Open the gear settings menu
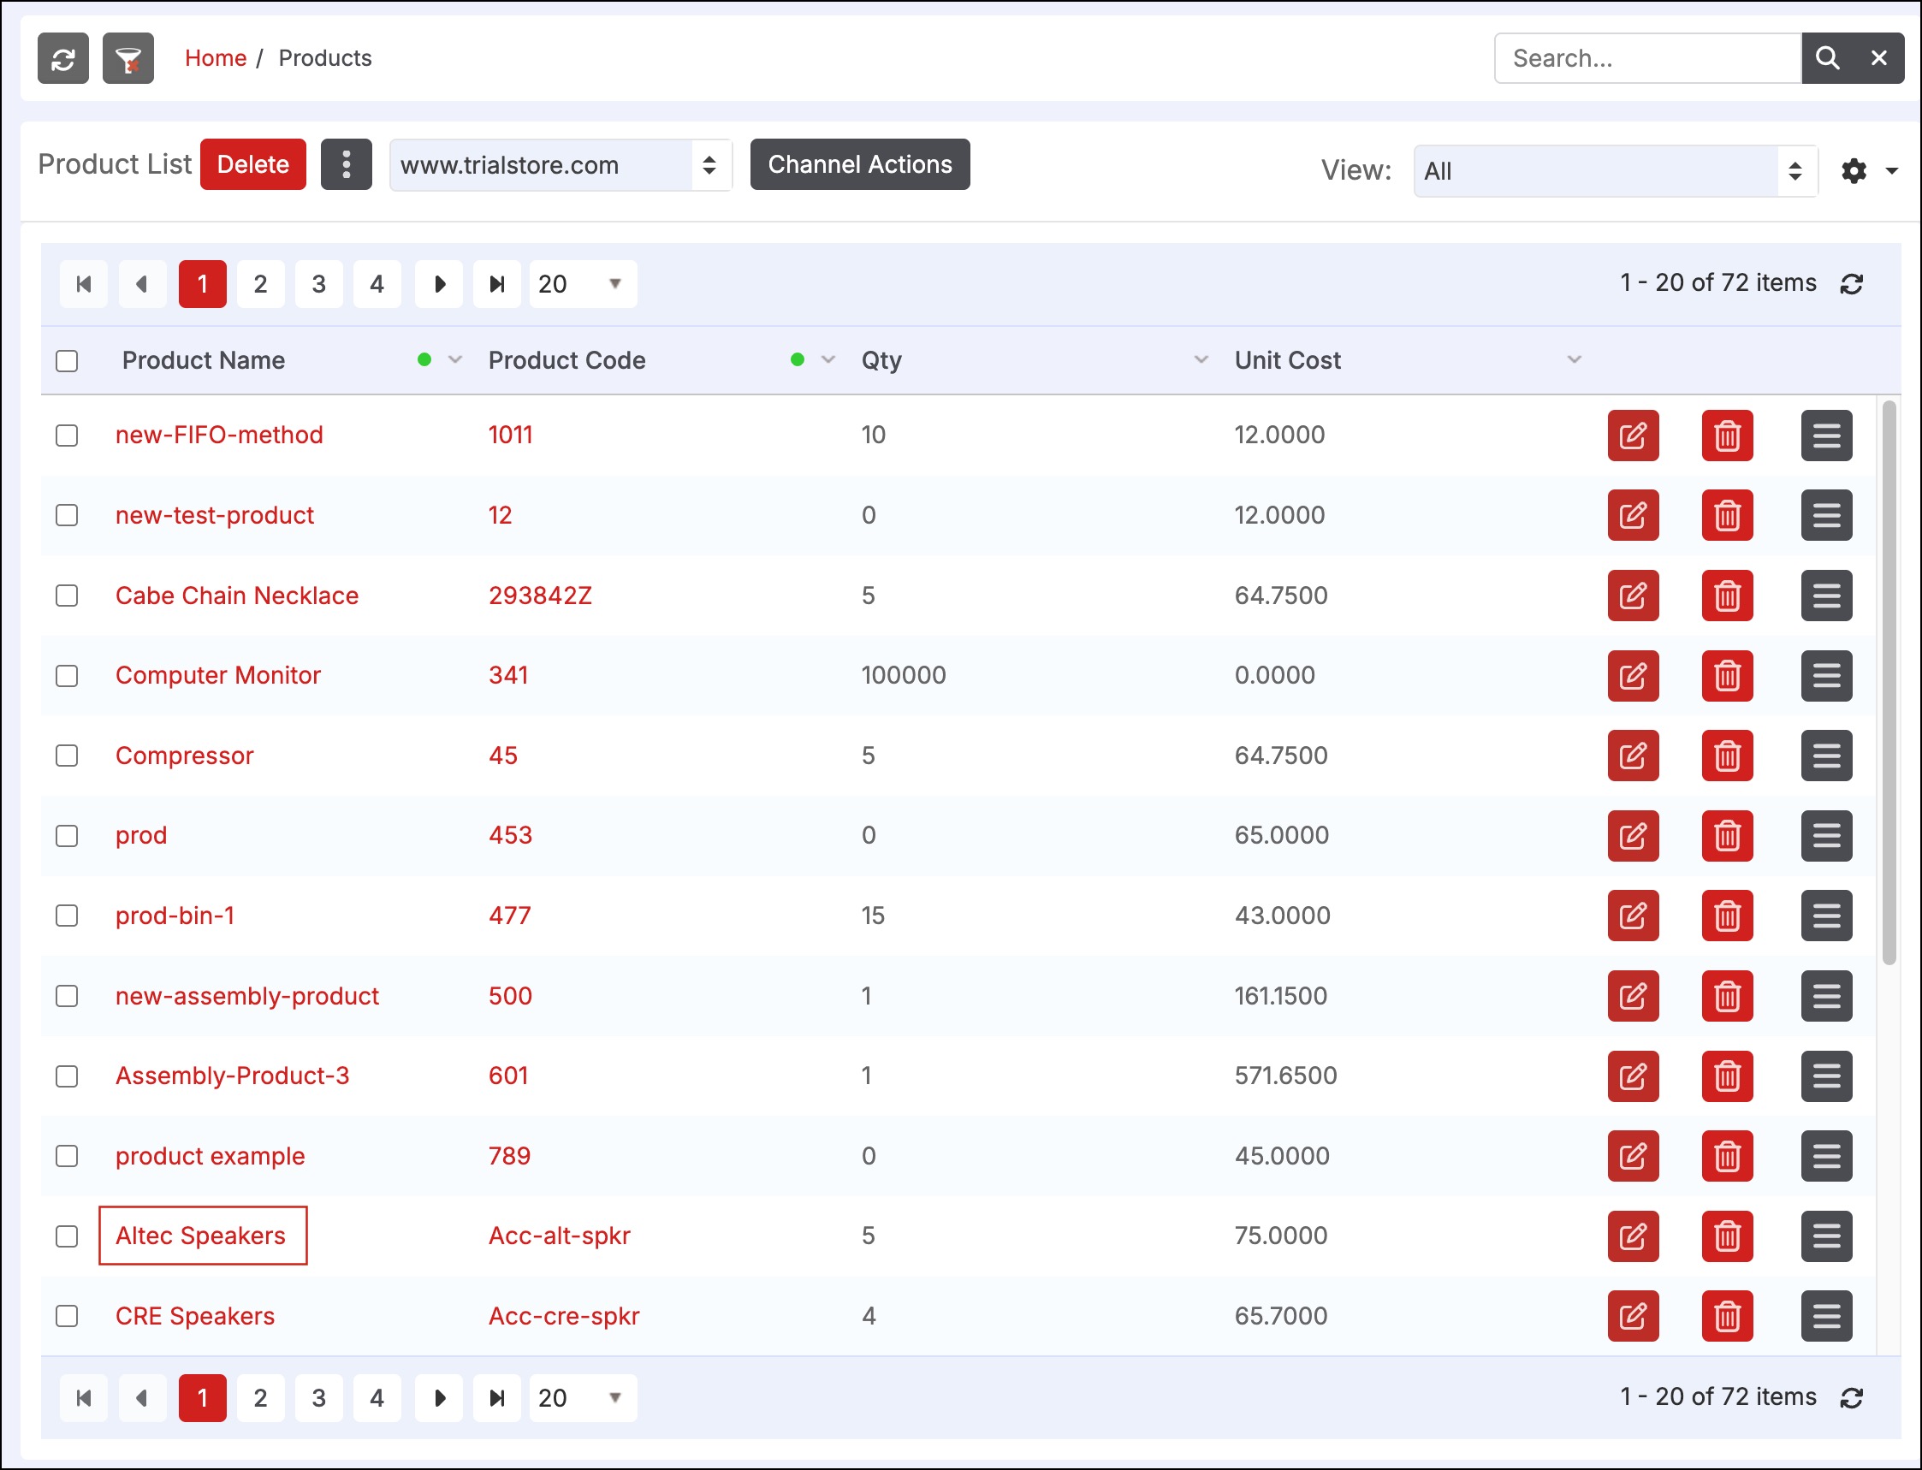 pyautogui.click(x=1854, y=170)
